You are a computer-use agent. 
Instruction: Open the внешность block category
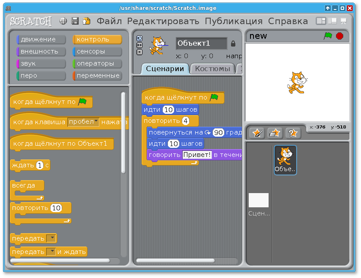coord(41,51)
